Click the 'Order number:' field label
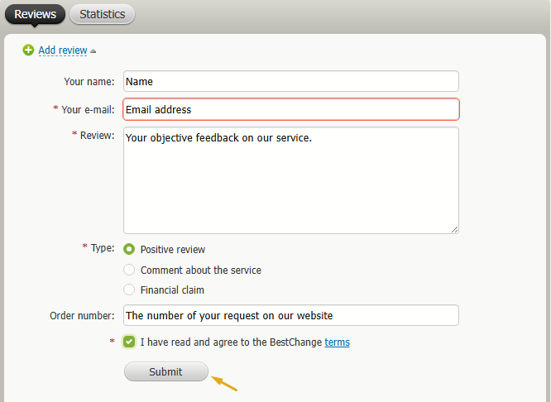The image size is (551, 402). (x=82, y=315)
